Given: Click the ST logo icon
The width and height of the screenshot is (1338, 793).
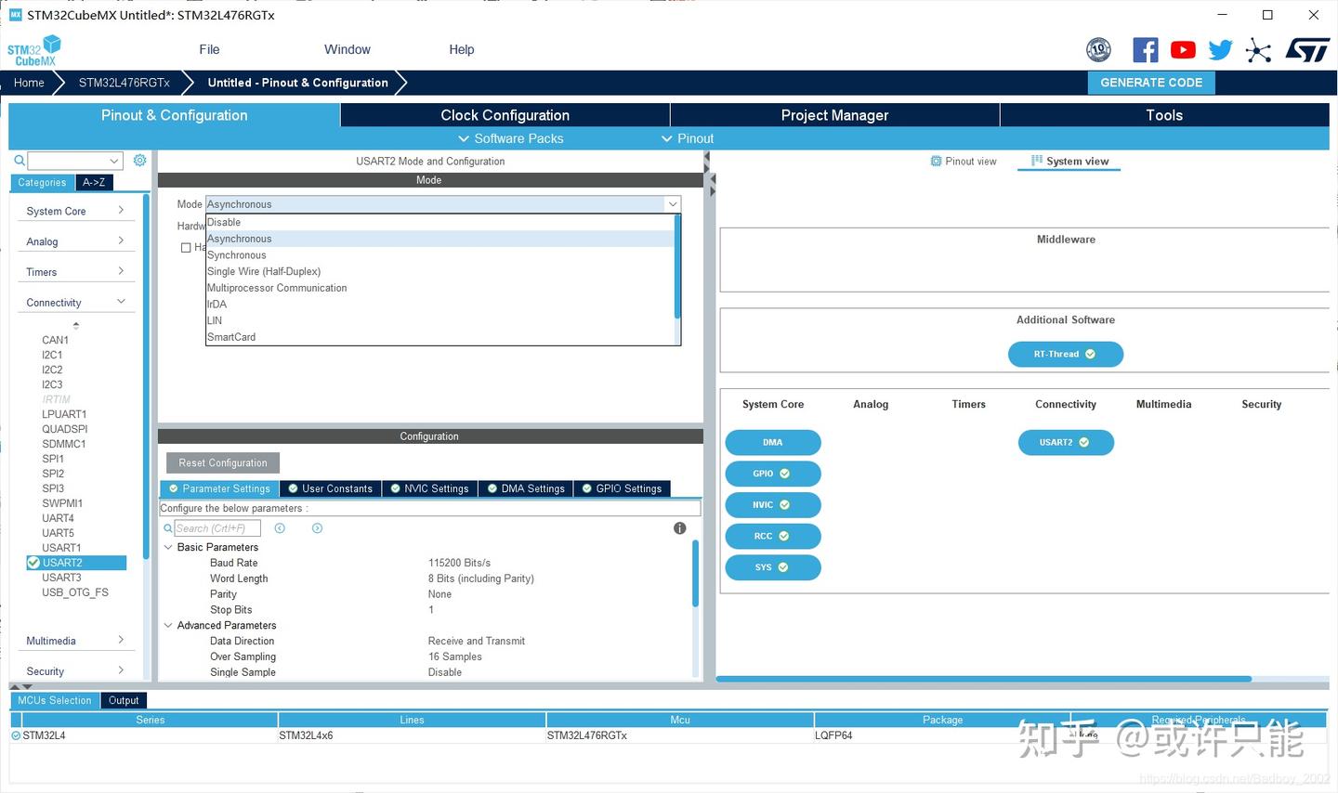Looking at the screenshot, I should 1307,50.
